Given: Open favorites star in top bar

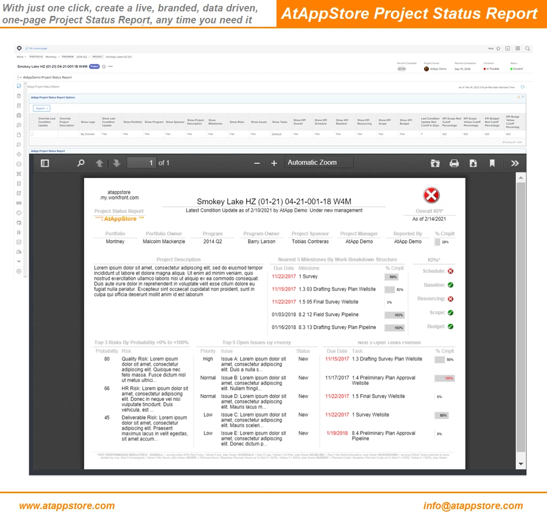Looking at the screenshot, I should [x=498, y=48].
